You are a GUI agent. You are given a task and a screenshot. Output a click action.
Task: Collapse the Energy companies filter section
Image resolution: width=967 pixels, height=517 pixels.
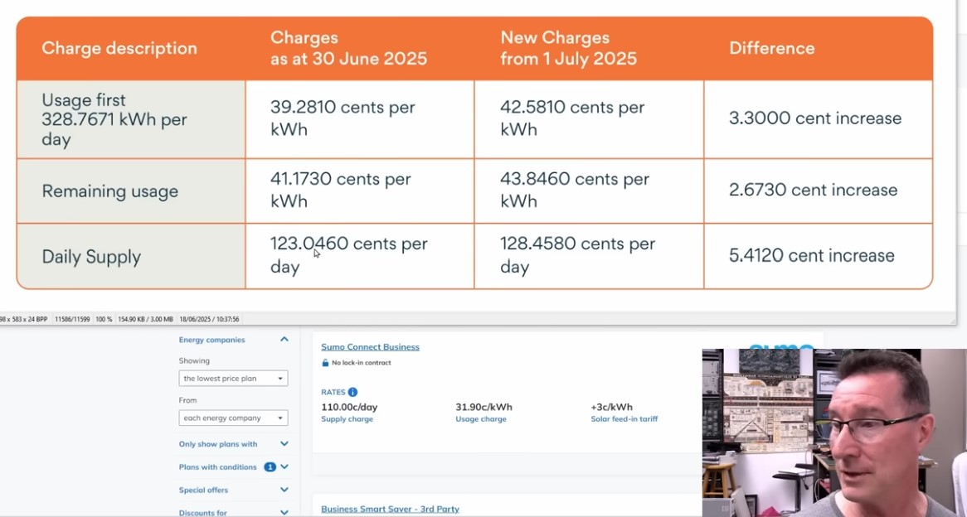pos(284,340)
